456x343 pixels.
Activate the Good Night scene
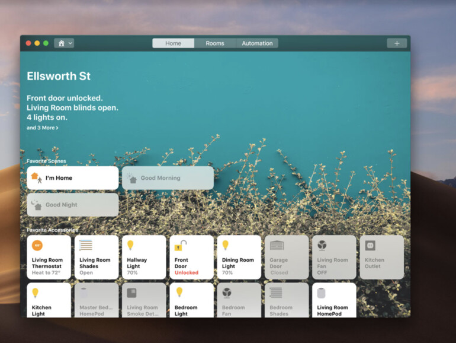pyautogui.click(x=73, y=205)
